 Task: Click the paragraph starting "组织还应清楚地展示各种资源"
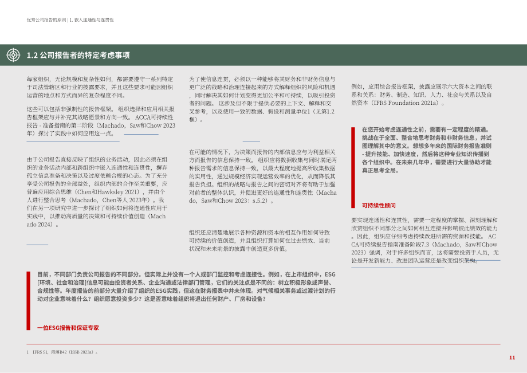[259, 241]
